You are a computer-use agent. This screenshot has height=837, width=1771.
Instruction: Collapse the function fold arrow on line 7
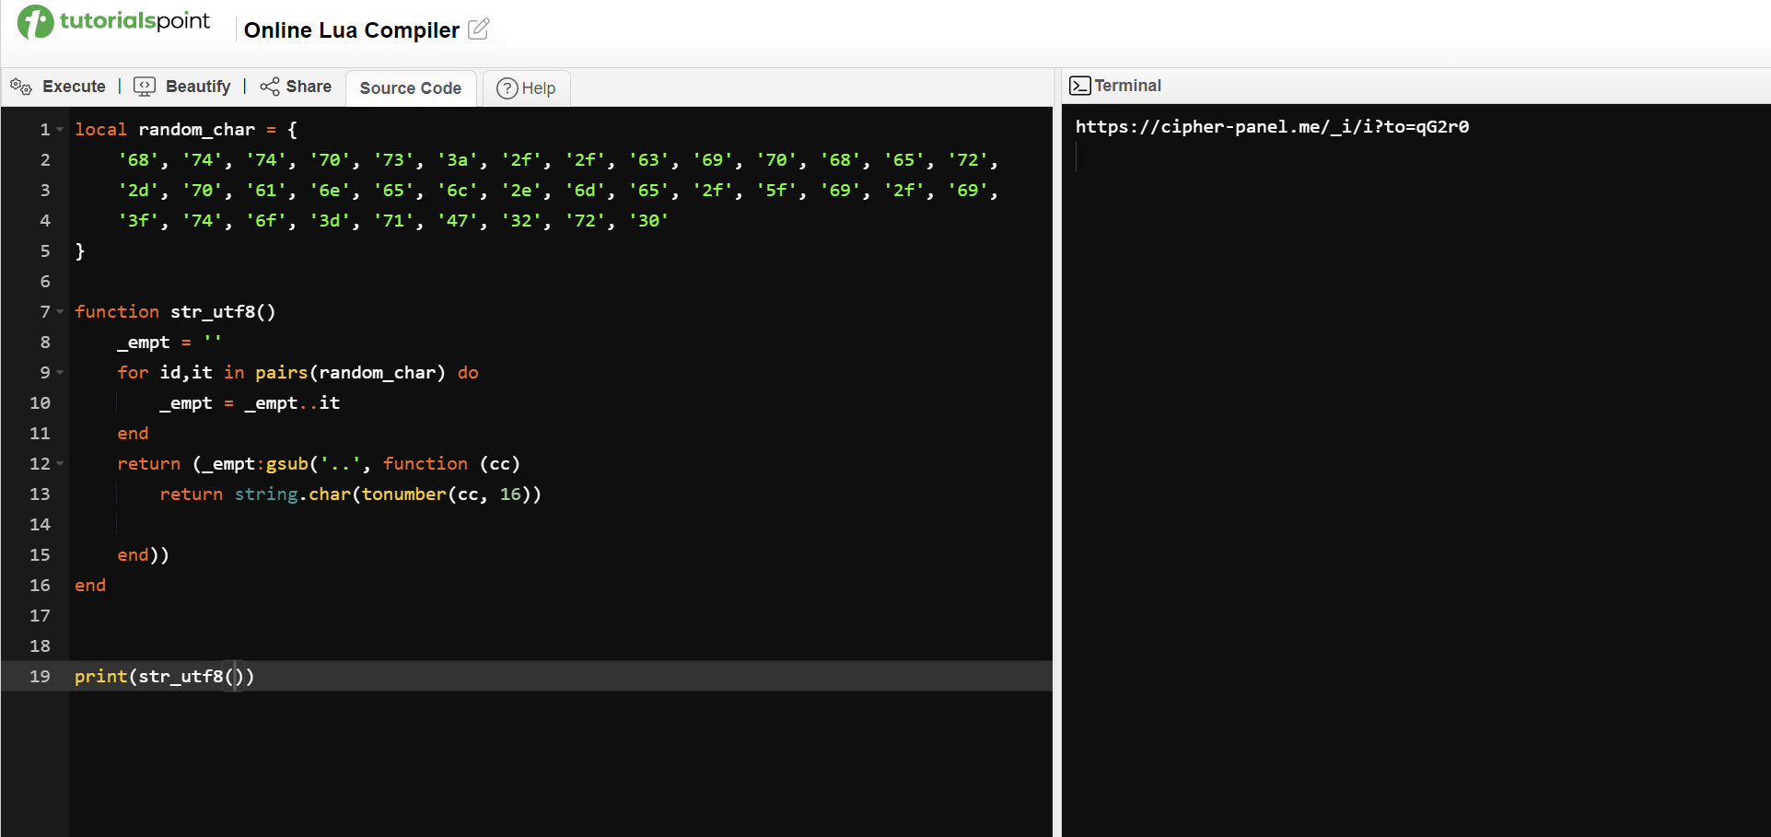point(60,312)
